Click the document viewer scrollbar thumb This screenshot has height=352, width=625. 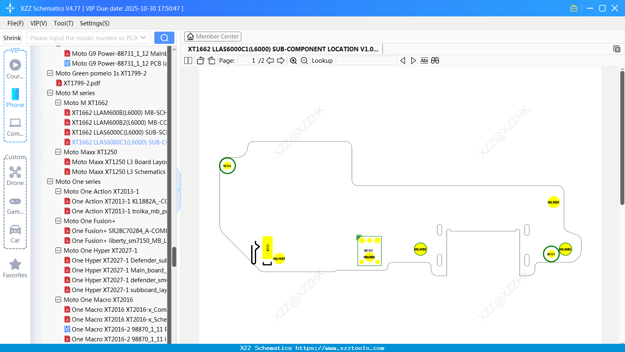(x=622, y=137)
